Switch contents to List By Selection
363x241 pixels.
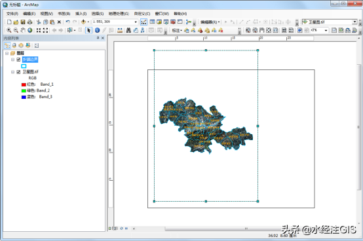coord(28,46)
